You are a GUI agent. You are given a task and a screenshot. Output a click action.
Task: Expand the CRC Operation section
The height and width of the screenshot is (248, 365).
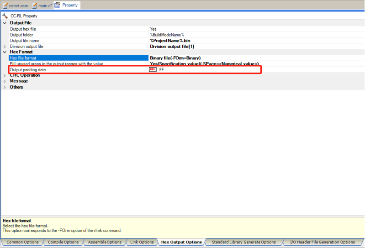[5, 75]
